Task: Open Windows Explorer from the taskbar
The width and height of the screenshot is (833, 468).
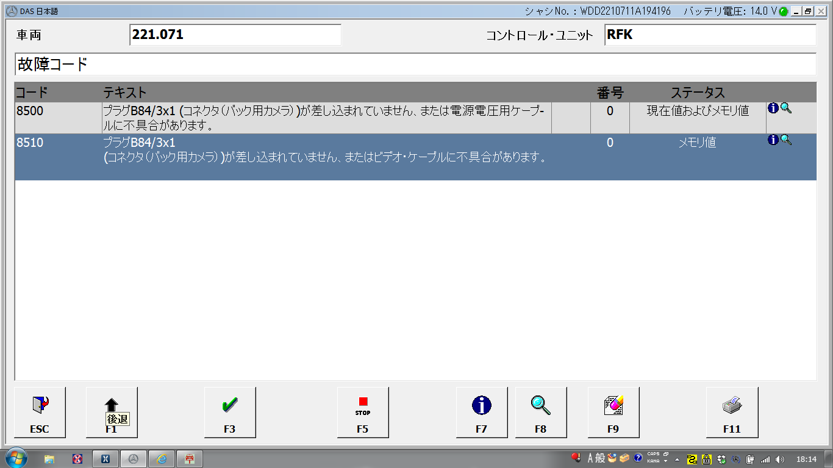Action: tap(49, 458)
